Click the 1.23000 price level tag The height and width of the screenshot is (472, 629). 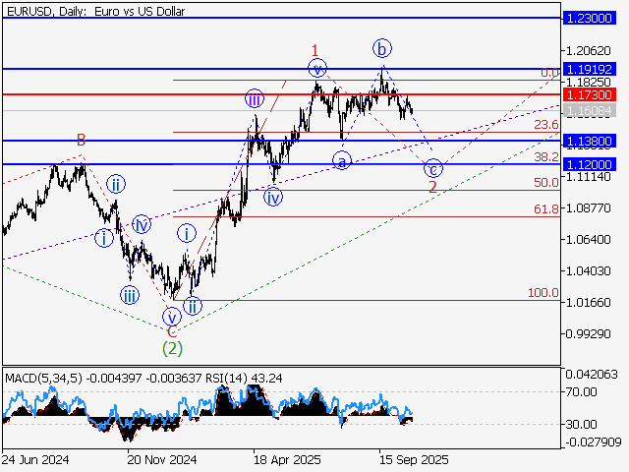[589, 19]
